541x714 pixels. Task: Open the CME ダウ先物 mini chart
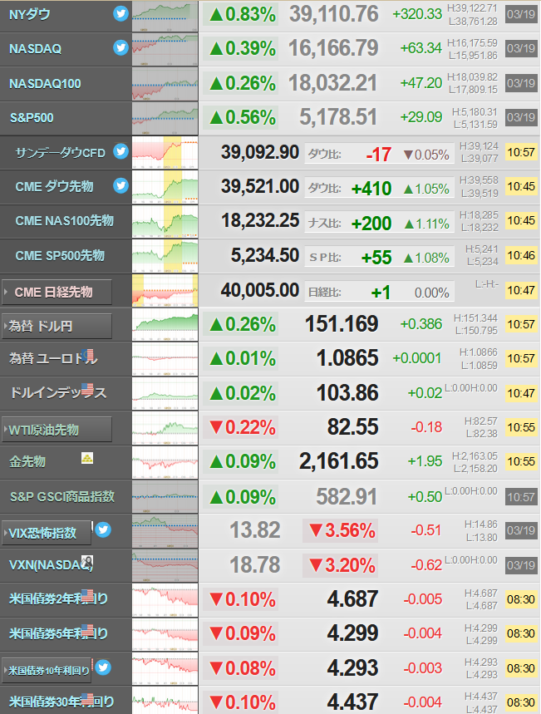pyautogui.click(x=165, y=187)
